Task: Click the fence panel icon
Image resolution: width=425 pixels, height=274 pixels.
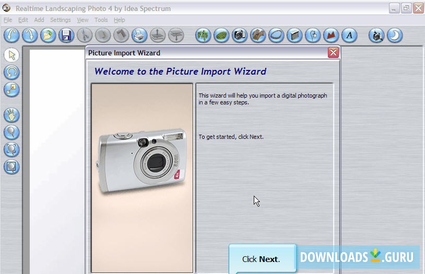Action: pyautogui.click(x=294, y=35)
